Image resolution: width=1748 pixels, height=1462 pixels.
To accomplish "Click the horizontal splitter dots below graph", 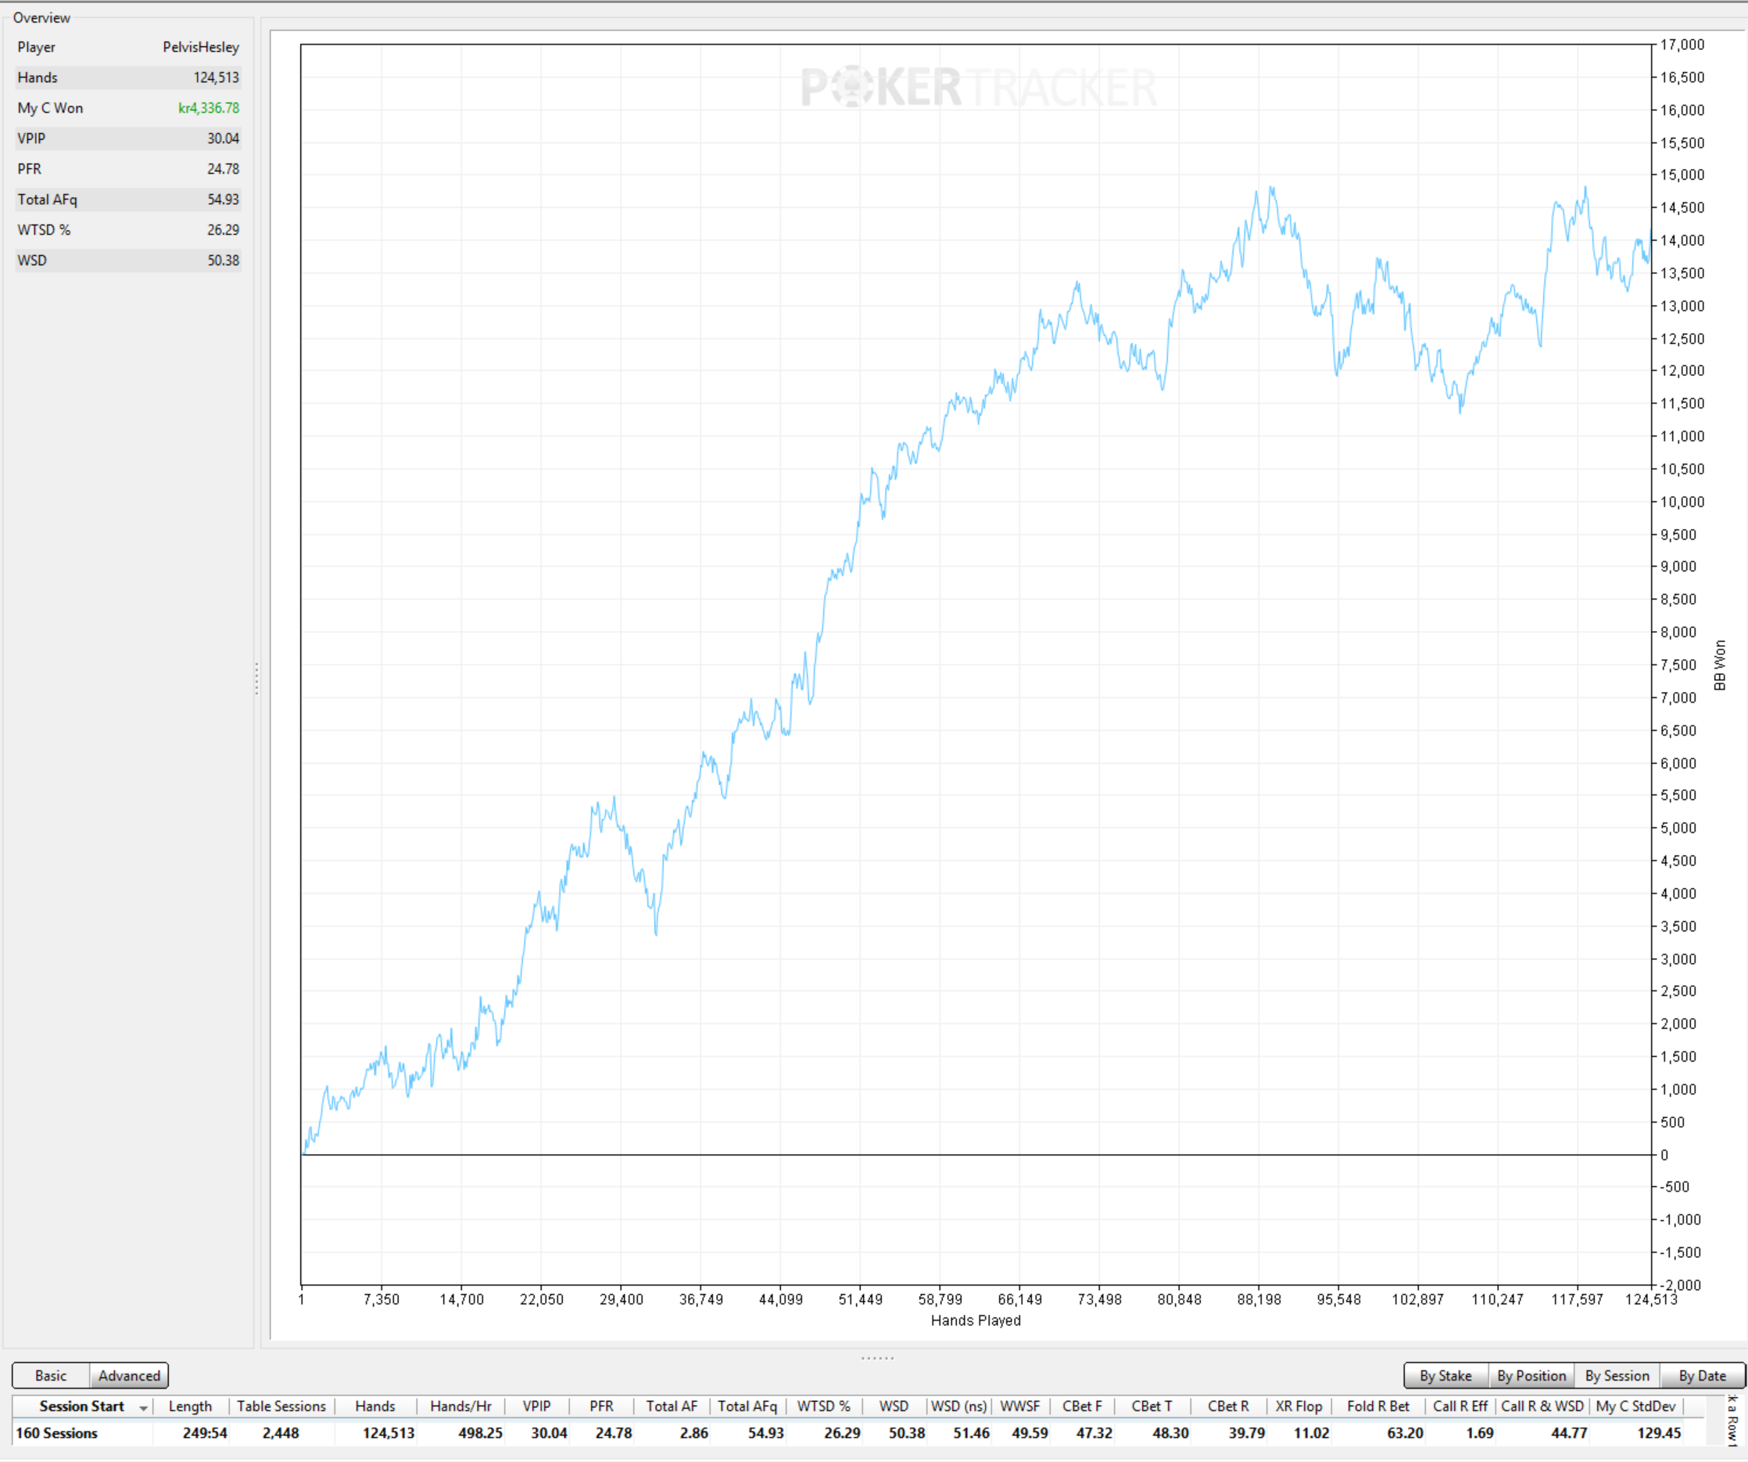I will coord(877,1358).
